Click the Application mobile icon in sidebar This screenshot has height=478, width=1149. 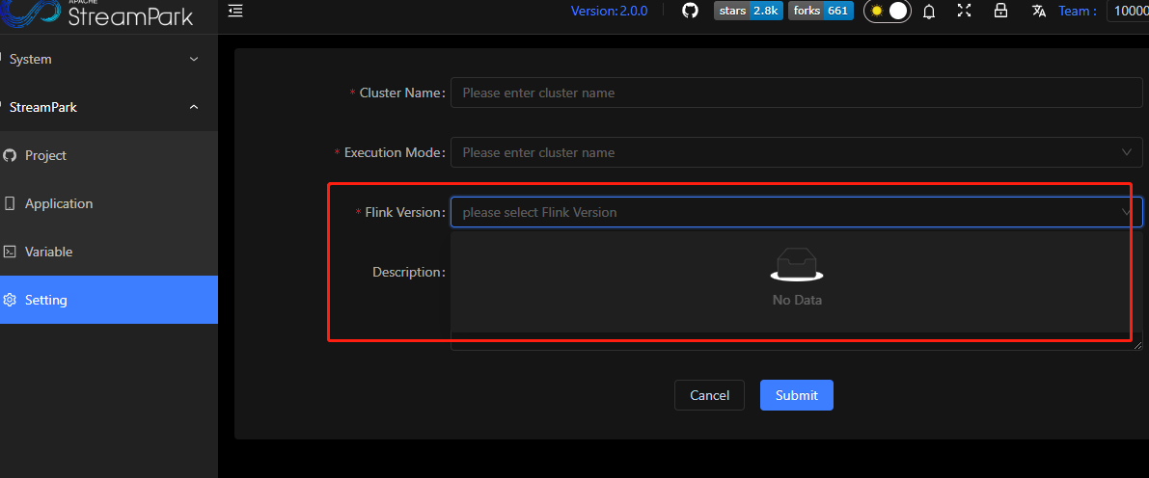10,203
